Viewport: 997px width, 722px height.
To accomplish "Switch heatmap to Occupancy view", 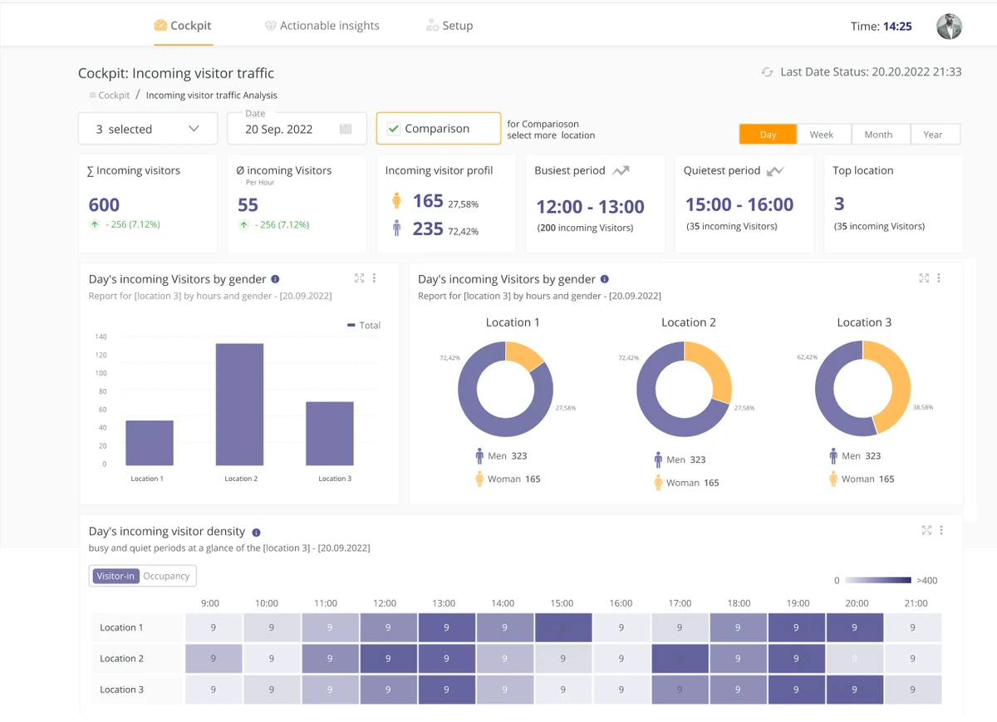I will tap(166, 576).
